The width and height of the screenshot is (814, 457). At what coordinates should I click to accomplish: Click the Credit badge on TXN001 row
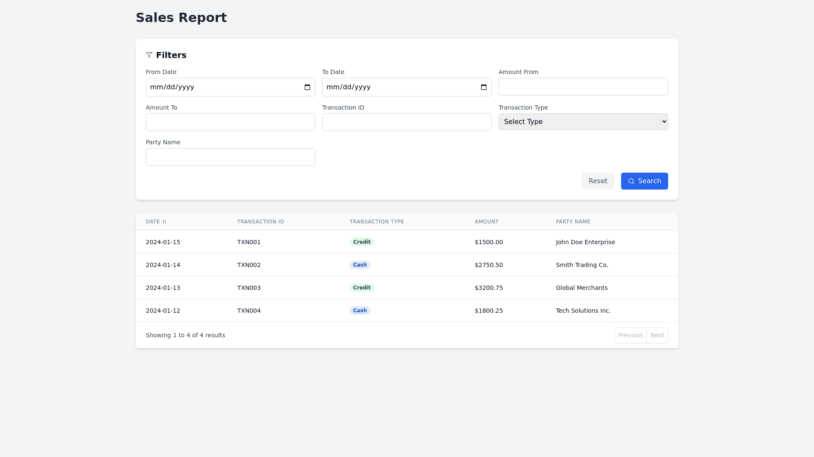[362, 242]
